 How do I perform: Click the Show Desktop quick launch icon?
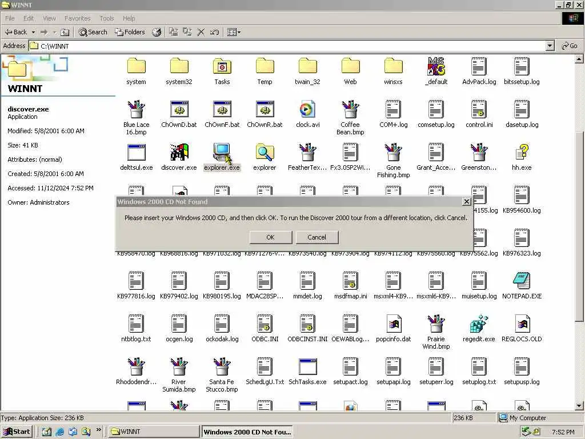tap(46, 432)
